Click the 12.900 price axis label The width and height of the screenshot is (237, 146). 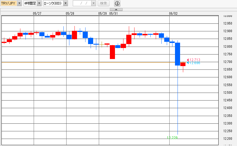click(x=228, y=31)
